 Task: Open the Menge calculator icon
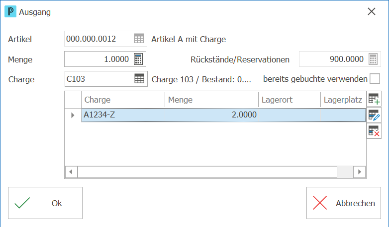coord(138,59)
